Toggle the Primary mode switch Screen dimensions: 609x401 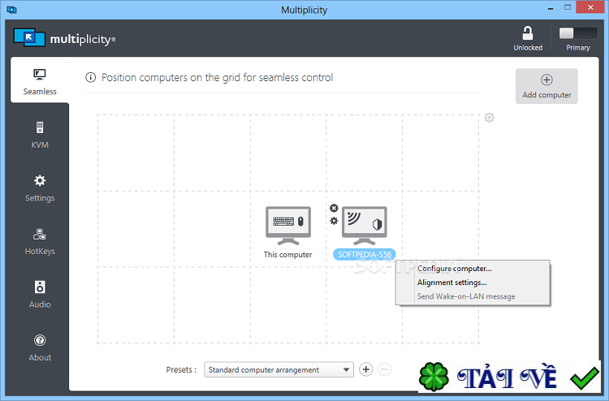(x=578, y=33)
